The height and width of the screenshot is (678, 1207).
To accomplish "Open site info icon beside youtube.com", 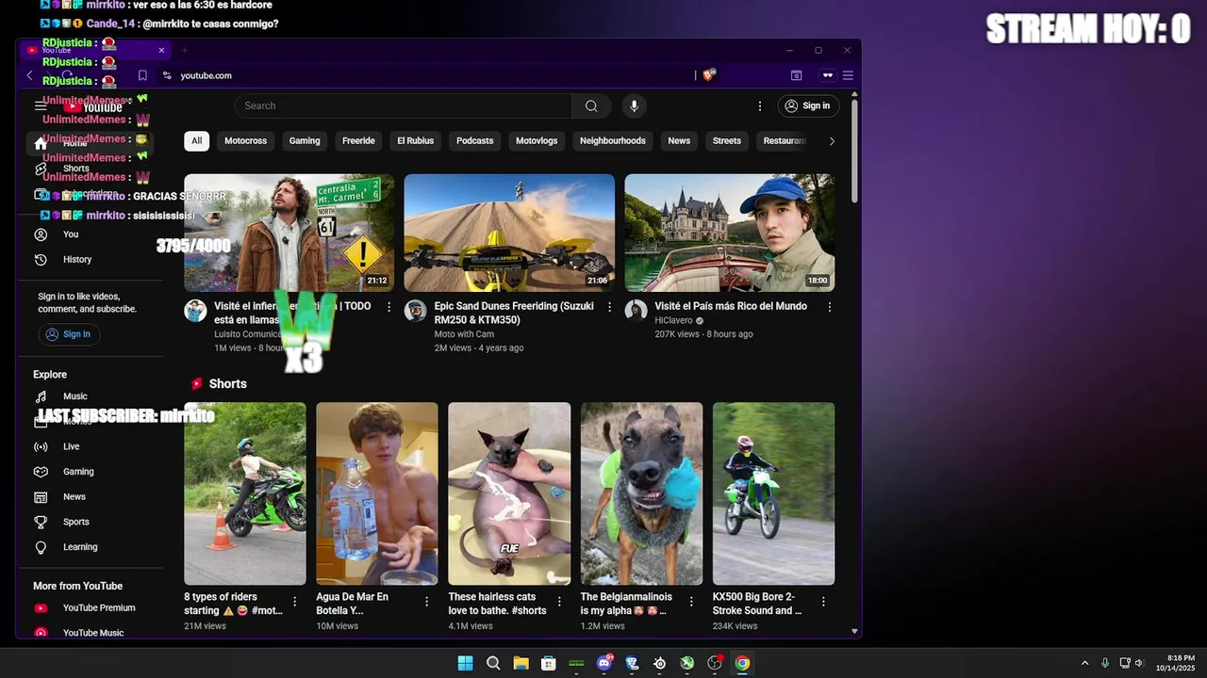I will point(167,75).
